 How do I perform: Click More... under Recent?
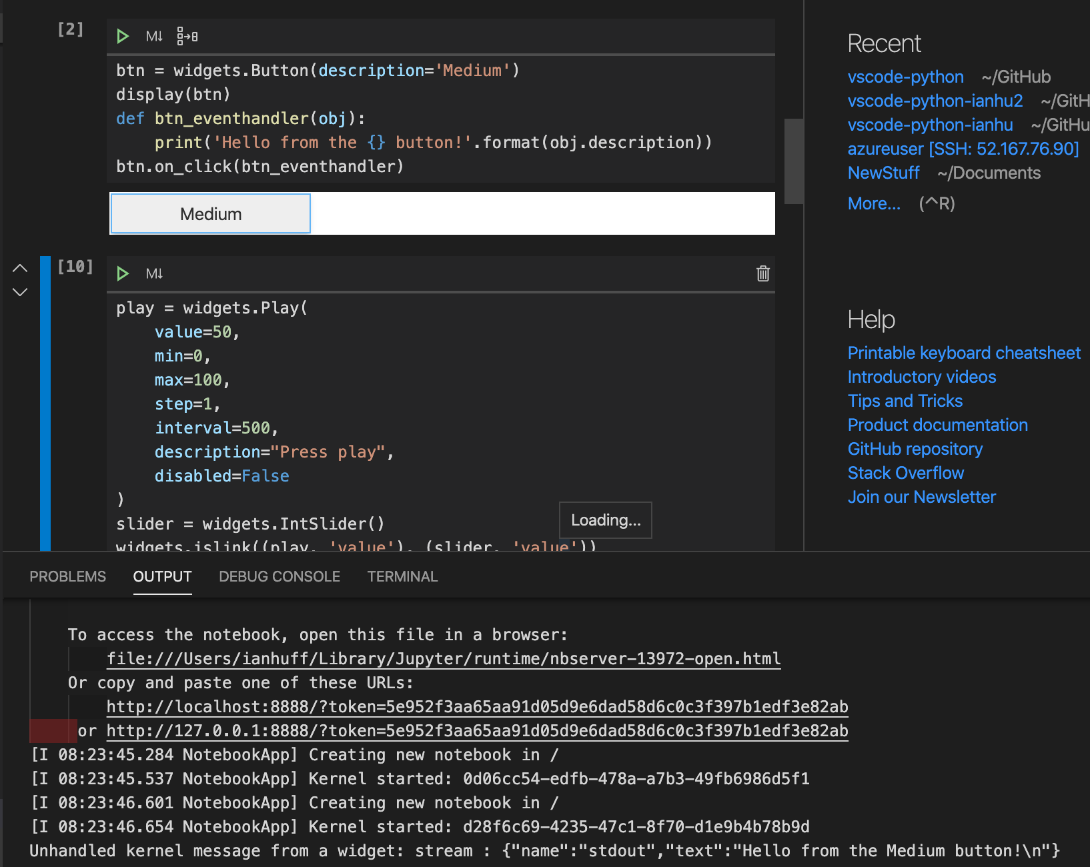click(x=874, y=204)
